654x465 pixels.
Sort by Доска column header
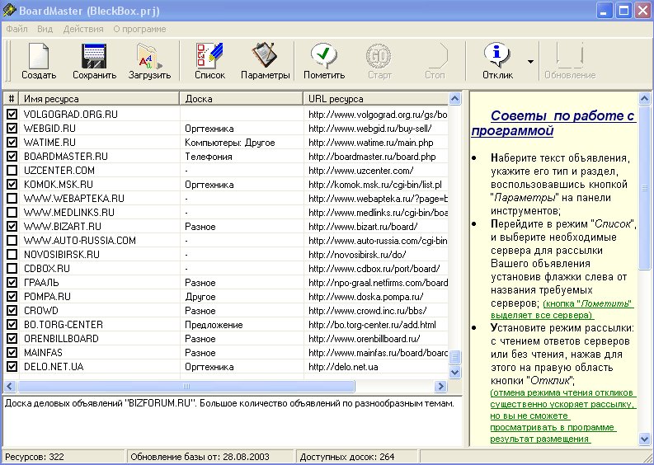pyautogui.click(x=242, y=99)
